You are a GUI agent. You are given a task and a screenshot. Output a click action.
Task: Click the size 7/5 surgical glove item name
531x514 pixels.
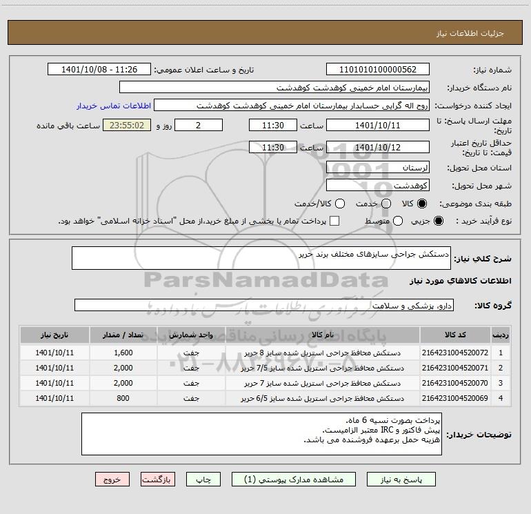click(x=323, y=368)
